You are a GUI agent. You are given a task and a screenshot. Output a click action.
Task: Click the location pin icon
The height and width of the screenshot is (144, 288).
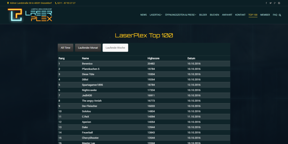click(8, 3)
